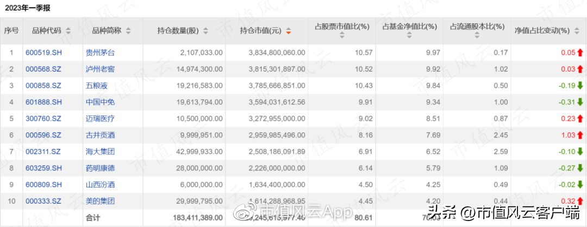The width and height of the screenshot is (587, 227).
Task: Sort by 占股票市值比(%) column arrows
Action: [x=342, y=36]
